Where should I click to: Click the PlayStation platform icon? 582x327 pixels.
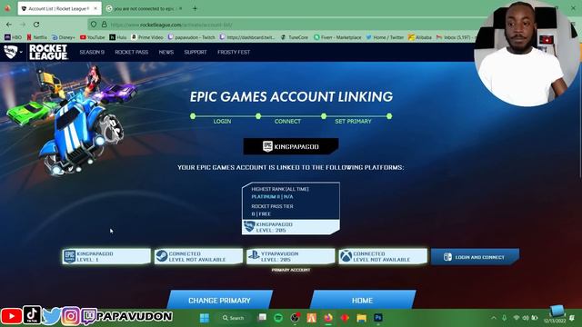tap(254, 256)
